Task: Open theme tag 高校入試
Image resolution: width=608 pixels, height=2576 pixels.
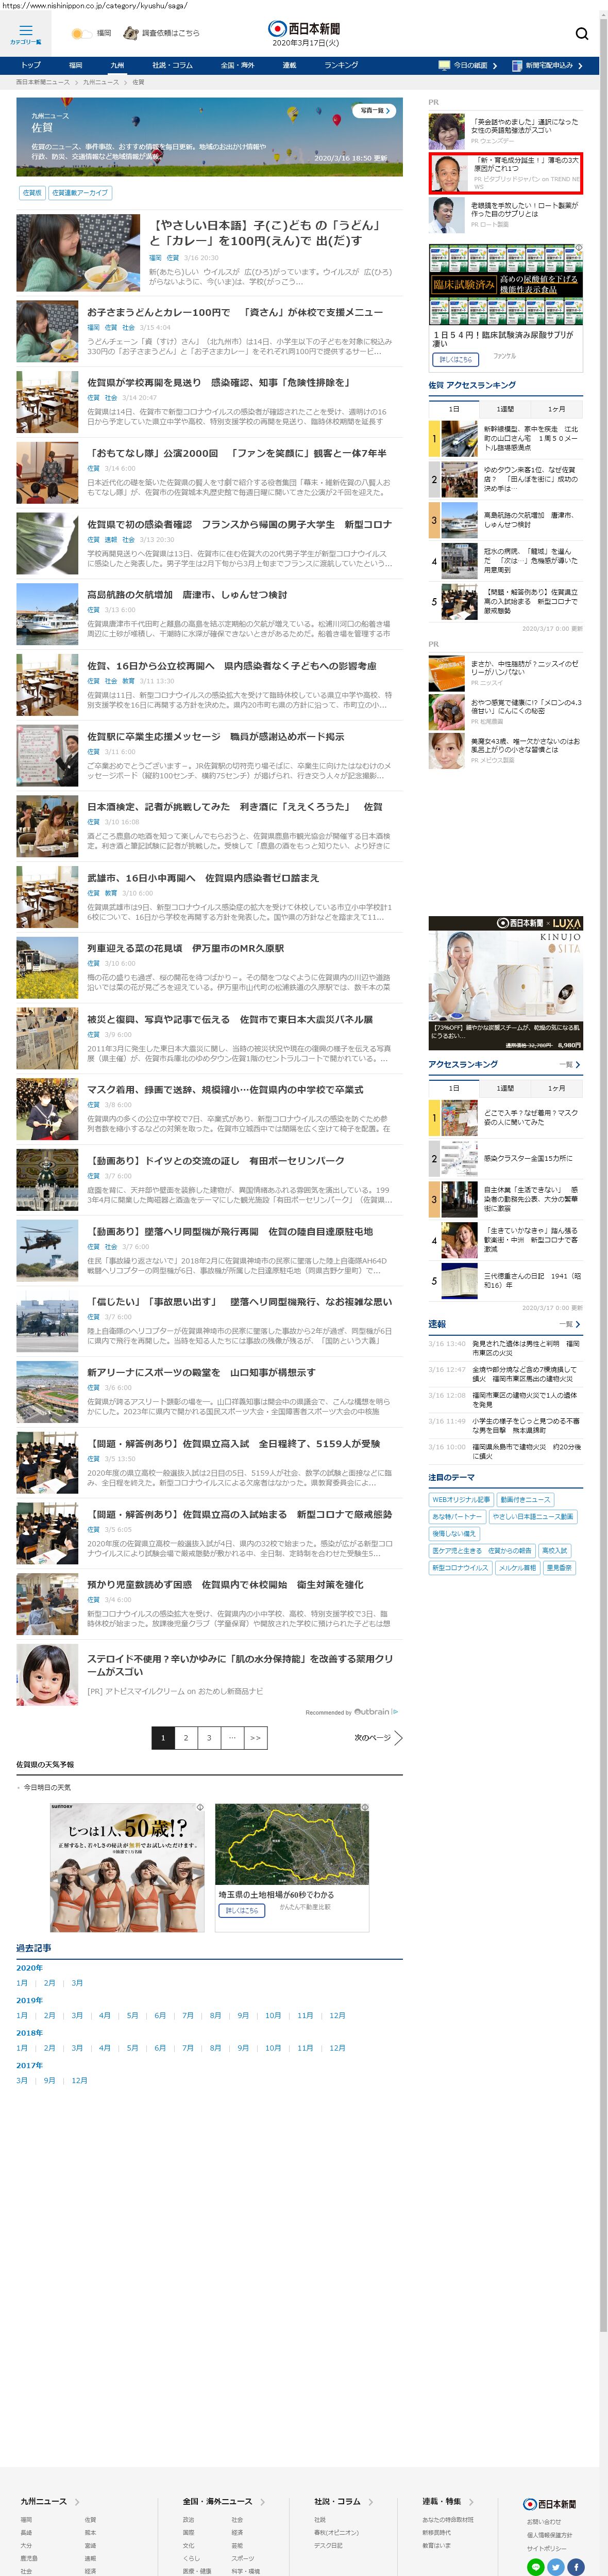Action: point(554,1550)
